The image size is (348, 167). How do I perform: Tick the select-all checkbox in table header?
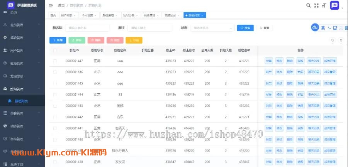(55, 51)
